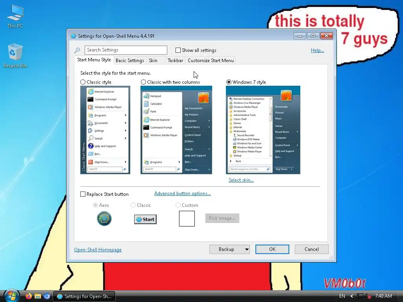Click the Pick image... button

(x=222, y=218)
